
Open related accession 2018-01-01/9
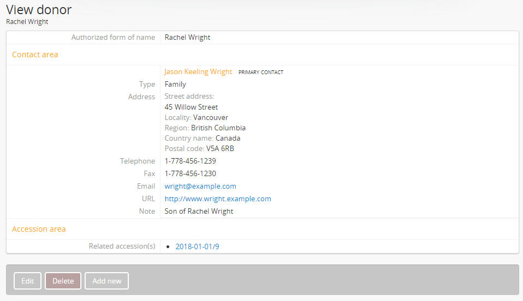[x=197, y=247]
